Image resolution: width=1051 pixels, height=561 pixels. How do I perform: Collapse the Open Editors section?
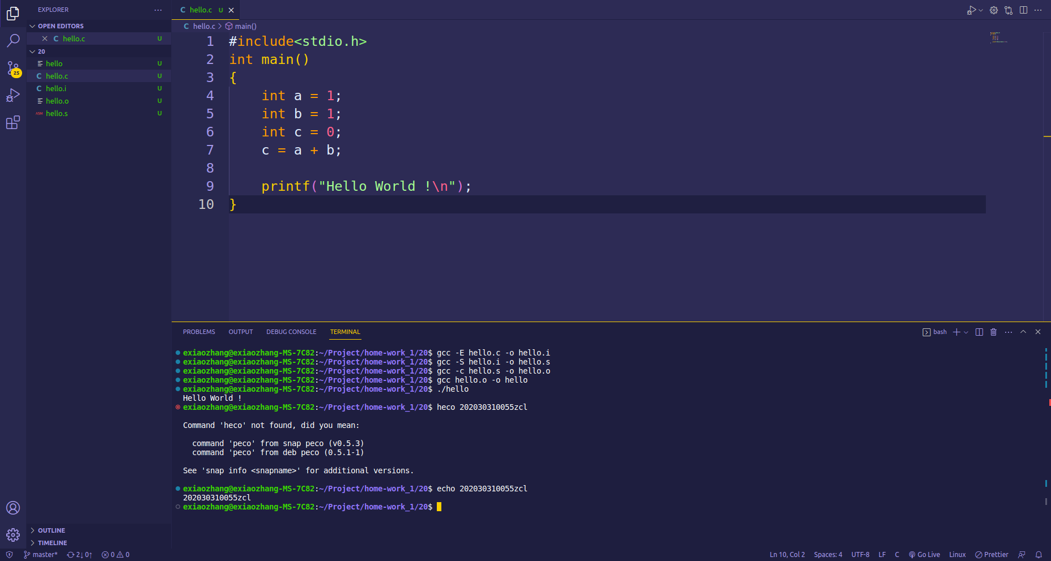[61, 26]
